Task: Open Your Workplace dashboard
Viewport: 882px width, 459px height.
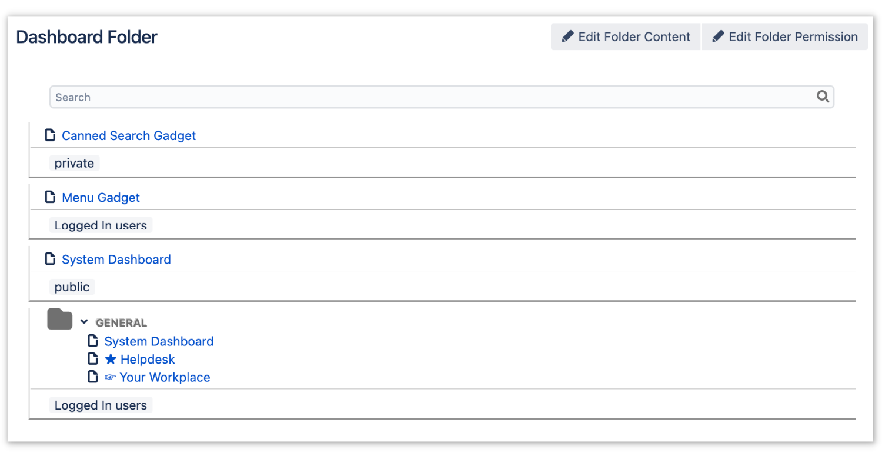Action: coord(165,377)
